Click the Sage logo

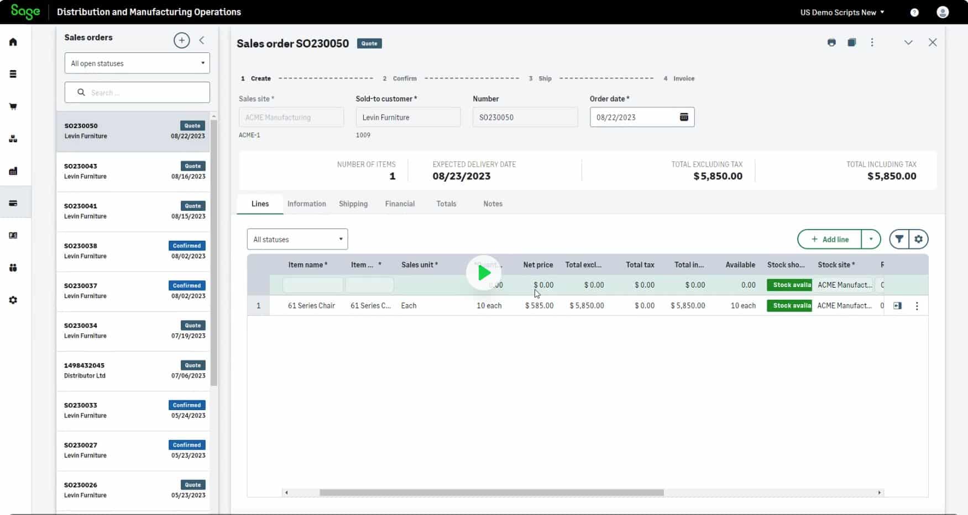(x=25, y=12)
